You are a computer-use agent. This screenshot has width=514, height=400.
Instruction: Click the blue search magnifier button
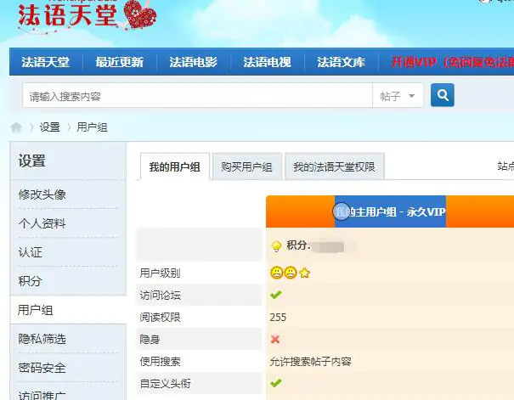443,95
